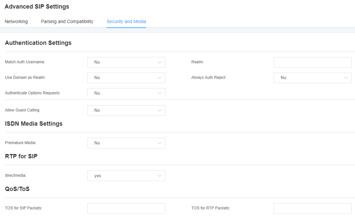Open the Premature Media dropdown
Screen dimensions: 355x218
pos(126,143)
